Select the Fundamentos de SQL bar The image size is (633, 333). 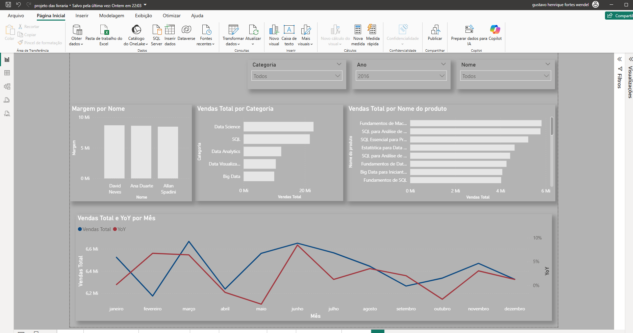coord(456,180)
